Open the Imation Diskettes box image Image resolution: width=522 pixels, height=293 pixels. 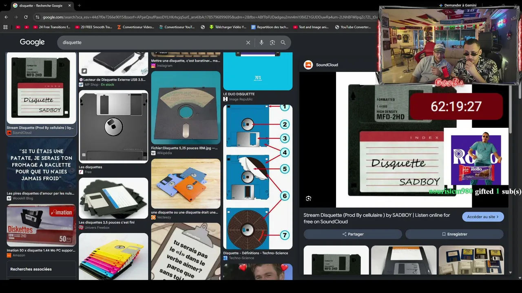coord(41,225)
